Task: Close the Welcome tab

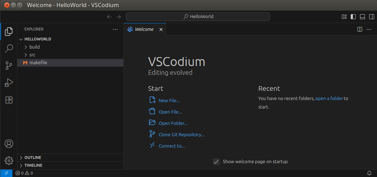Action: click(x=161, y=29)
